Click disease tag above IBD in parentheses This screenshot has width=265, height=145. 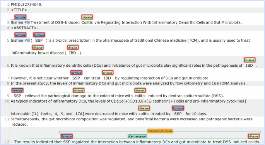(73, 47)
